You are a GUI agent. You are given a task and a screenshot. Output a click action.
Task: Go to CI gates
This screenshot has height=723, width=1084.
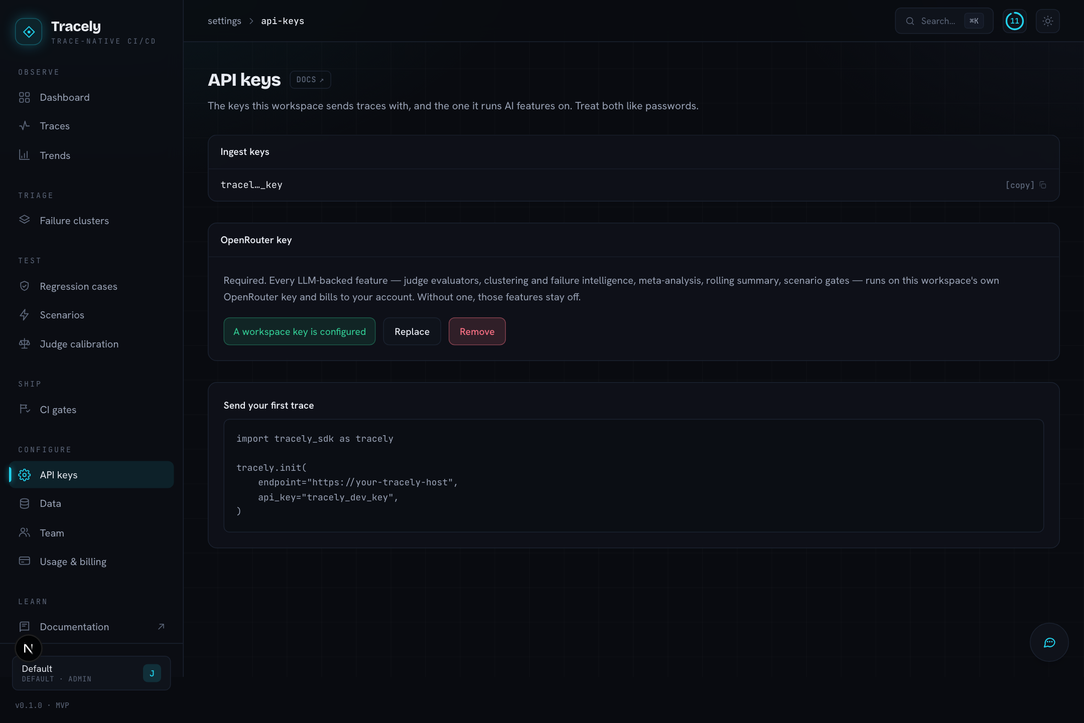click(91, 410)
